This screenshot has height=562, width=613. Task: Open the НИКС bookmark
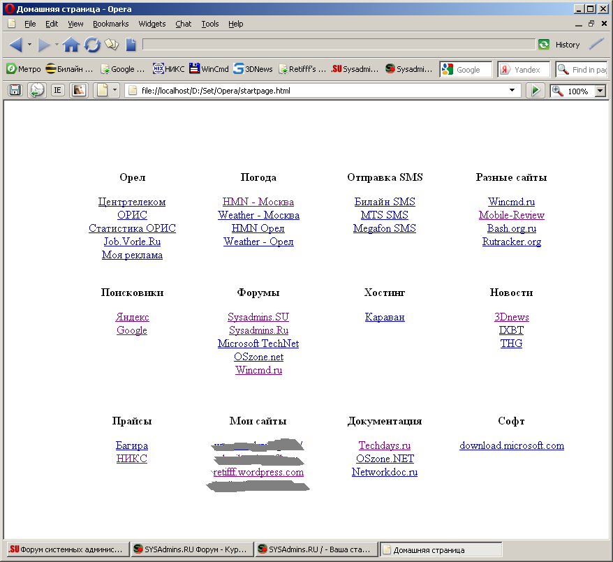tap(168, 69)
